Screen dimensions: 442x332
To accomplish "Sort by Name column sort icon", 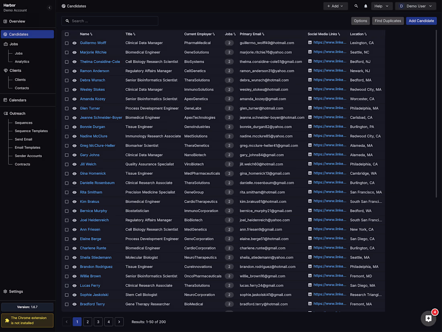I will (91, 34).
